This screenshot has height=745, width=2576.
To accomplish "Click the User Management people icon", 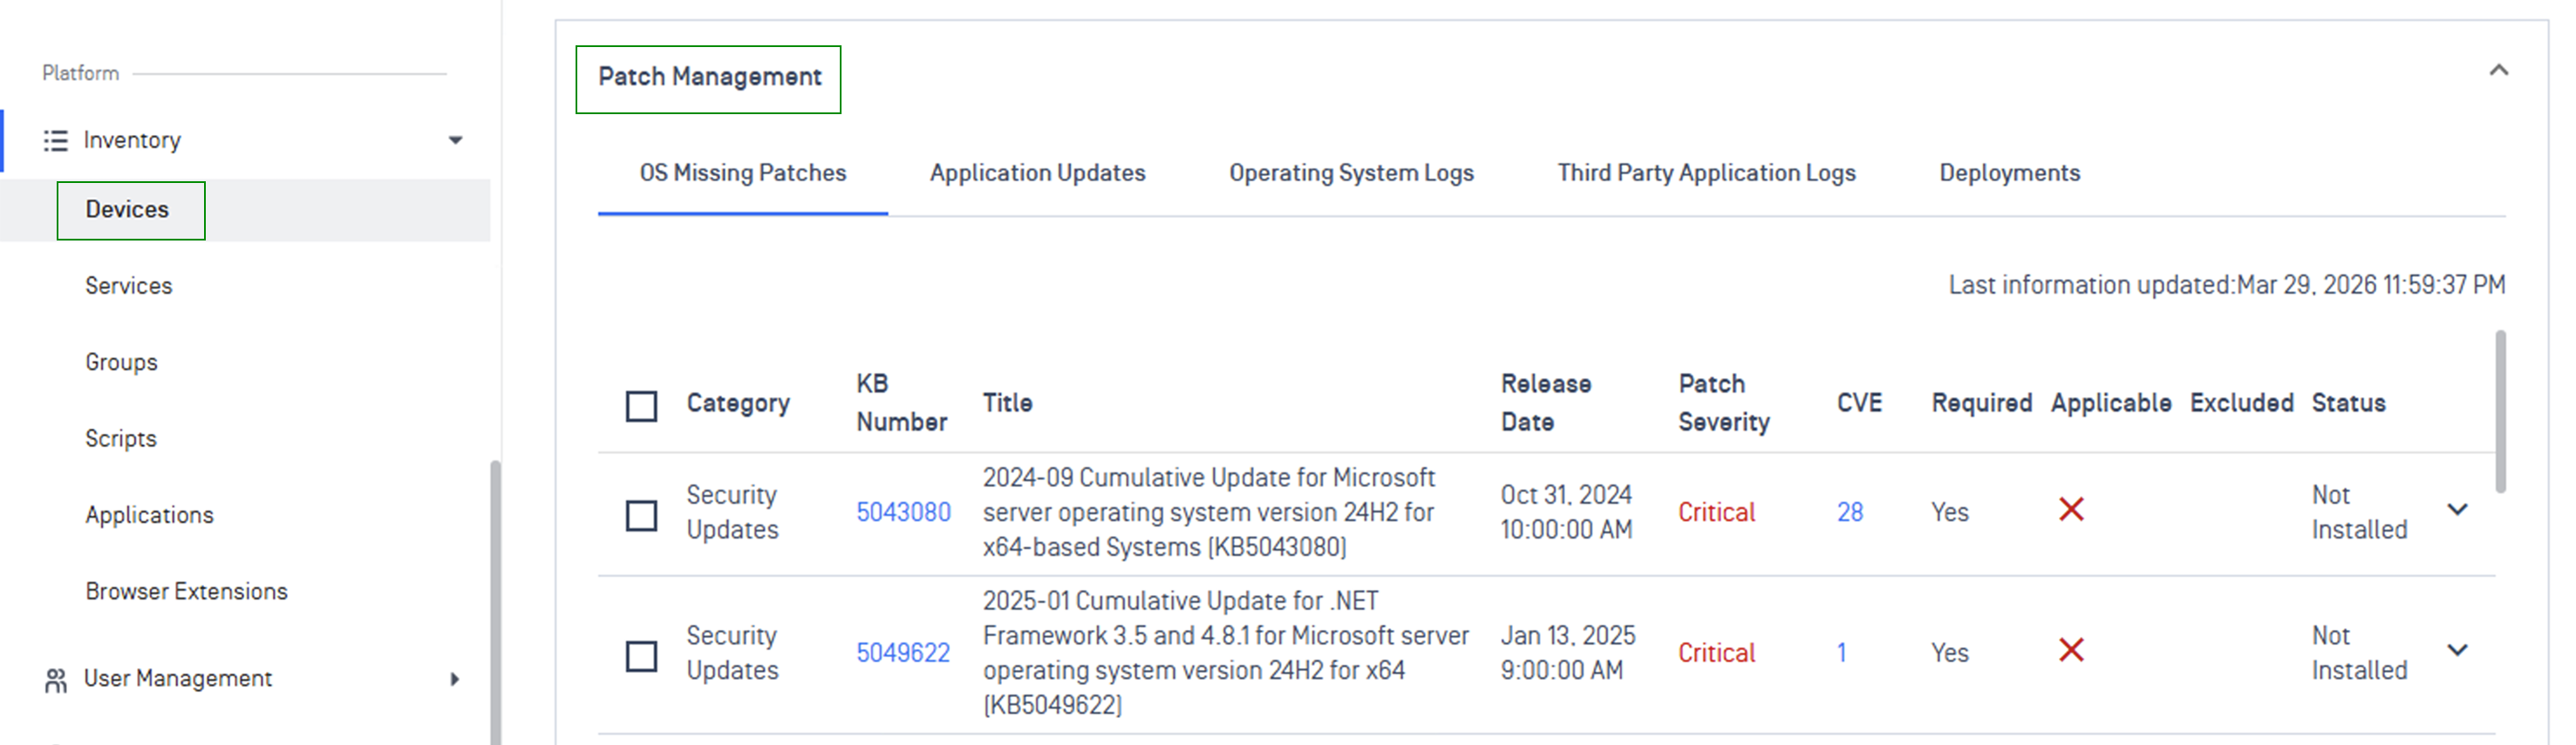I will pos(55,681).
